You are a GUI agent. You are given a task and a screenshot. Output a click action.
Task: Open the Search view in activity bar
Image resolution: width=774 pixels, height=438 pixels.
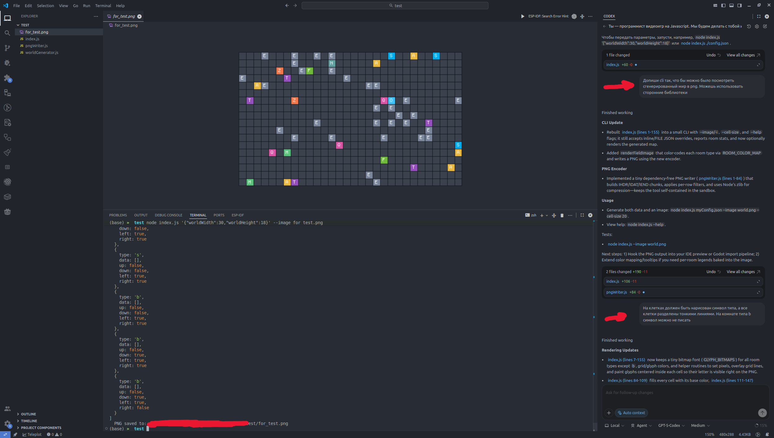click(x=7, y=33)
